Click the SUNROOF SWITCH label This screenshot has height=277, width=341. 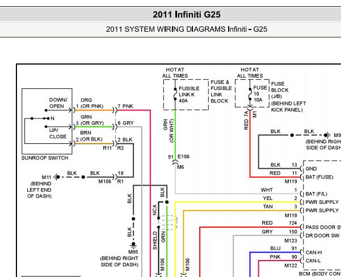(45, 158)
